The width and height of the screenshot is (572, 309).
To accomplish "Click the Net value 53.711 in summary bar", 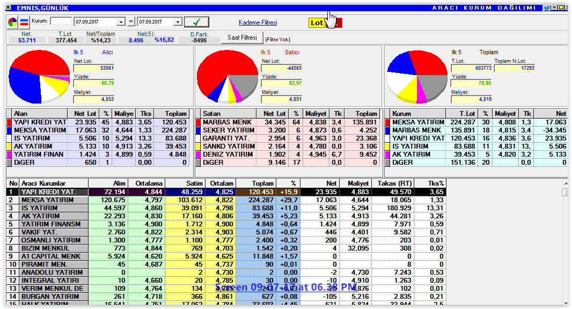I will coord(27,40).
